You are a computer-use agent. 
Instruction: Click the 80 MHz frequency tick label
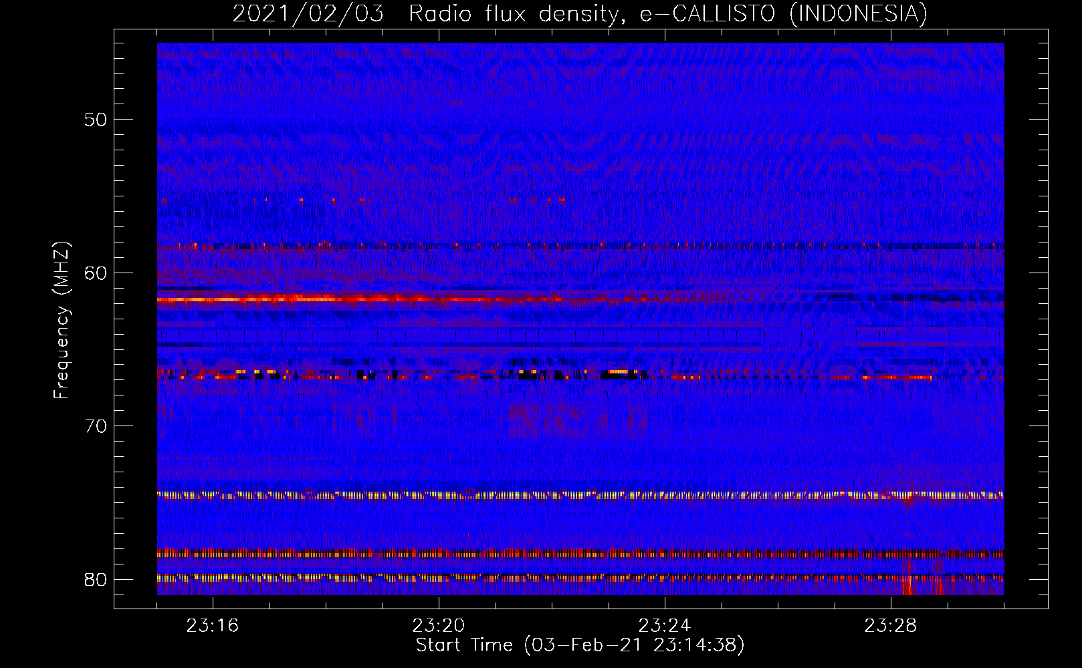[x=96, y=579]
